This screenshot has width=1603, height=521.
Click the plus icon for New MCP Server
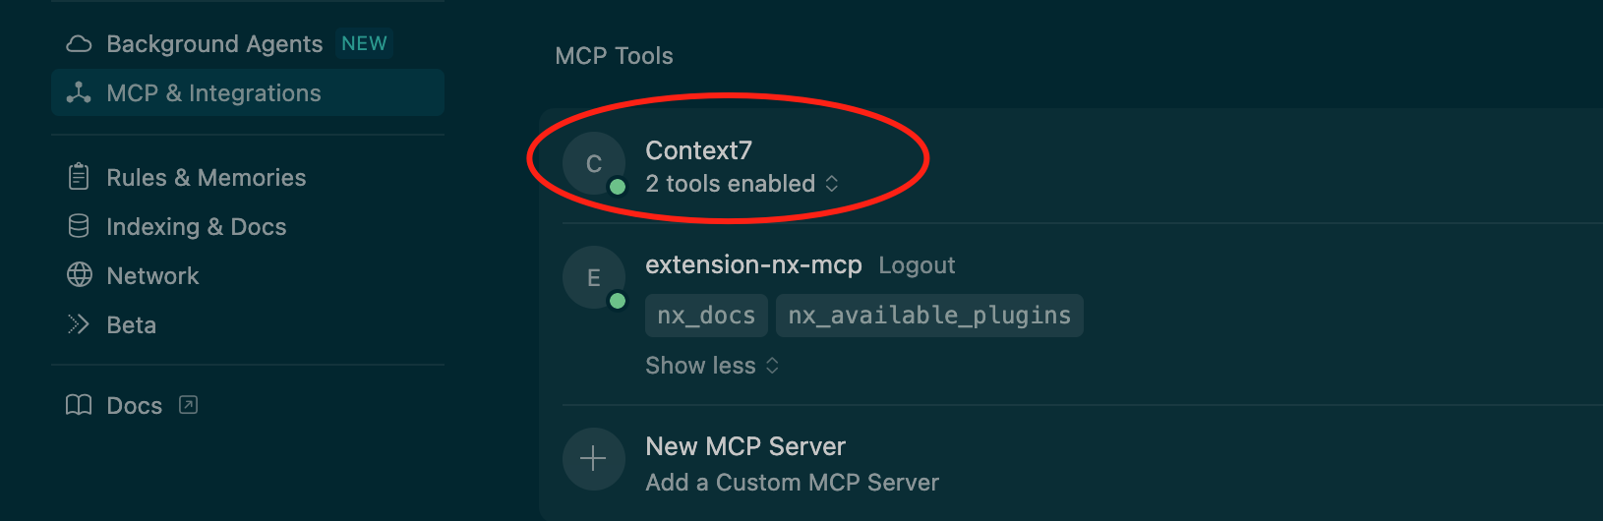593,459
